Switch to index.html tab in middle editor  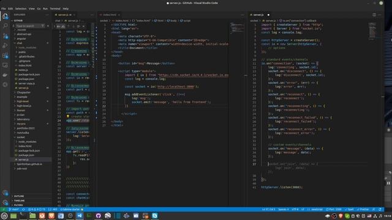[109, 15]
